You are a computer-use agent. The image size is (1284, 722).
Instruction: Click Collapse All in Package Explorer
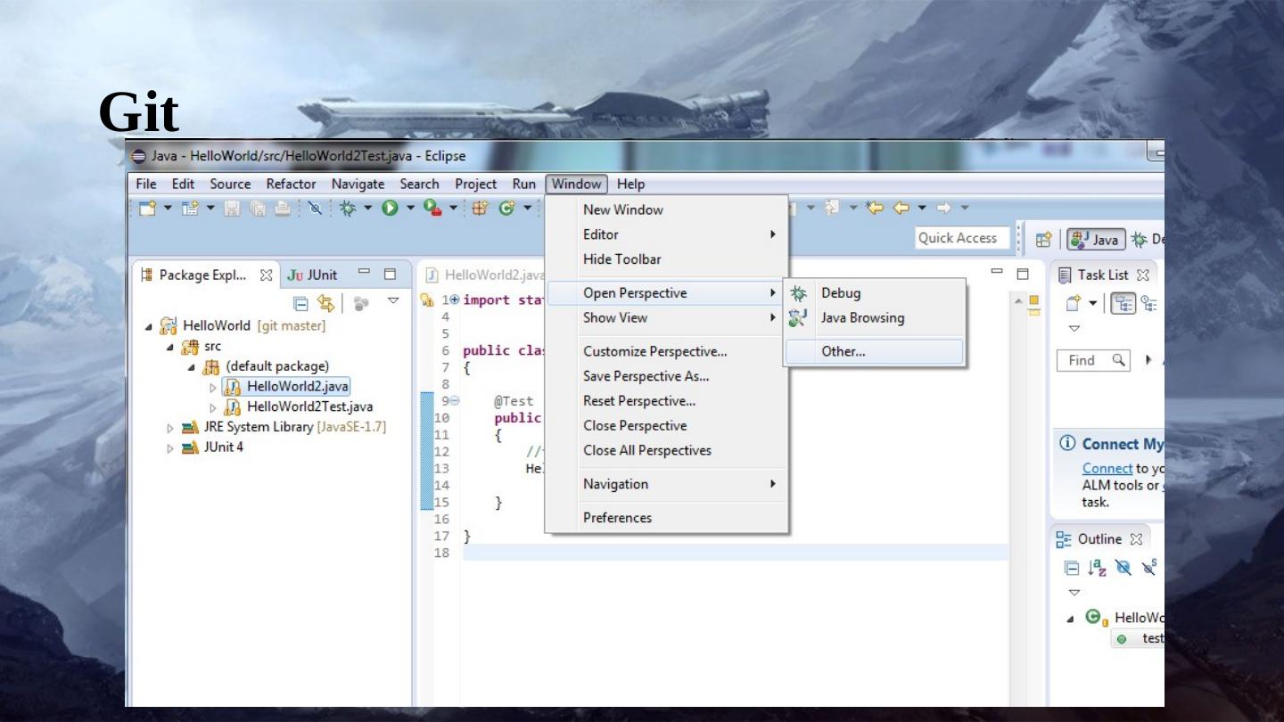(300, 302)
